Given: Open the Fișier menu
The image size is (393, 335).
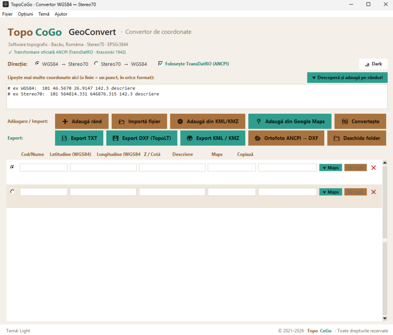Looking at the screenshot, I should tap(8, 14).
